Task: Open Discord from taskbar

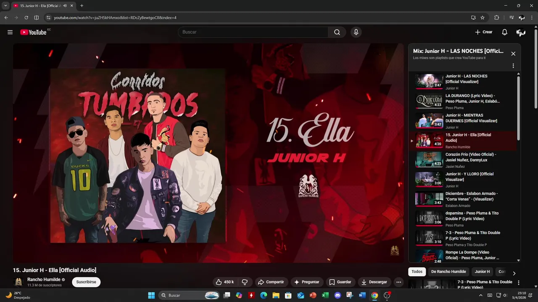Action: pos(338,295)
